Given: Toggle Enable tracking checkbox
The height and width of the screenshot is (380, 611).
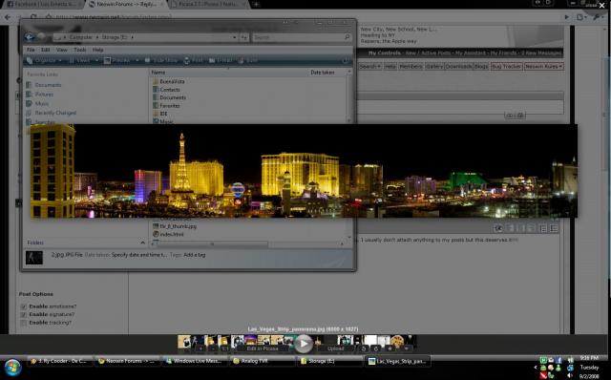Looking at the screenshot, I should coord(23,323).
